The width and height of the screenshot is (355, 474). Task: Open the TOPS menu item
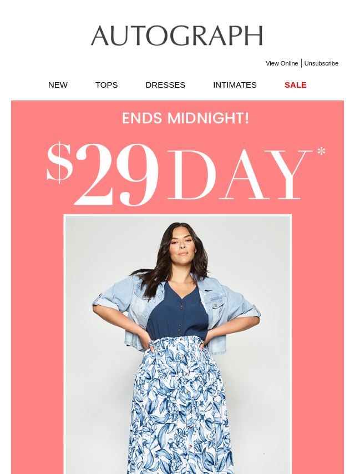click(106, 85)
